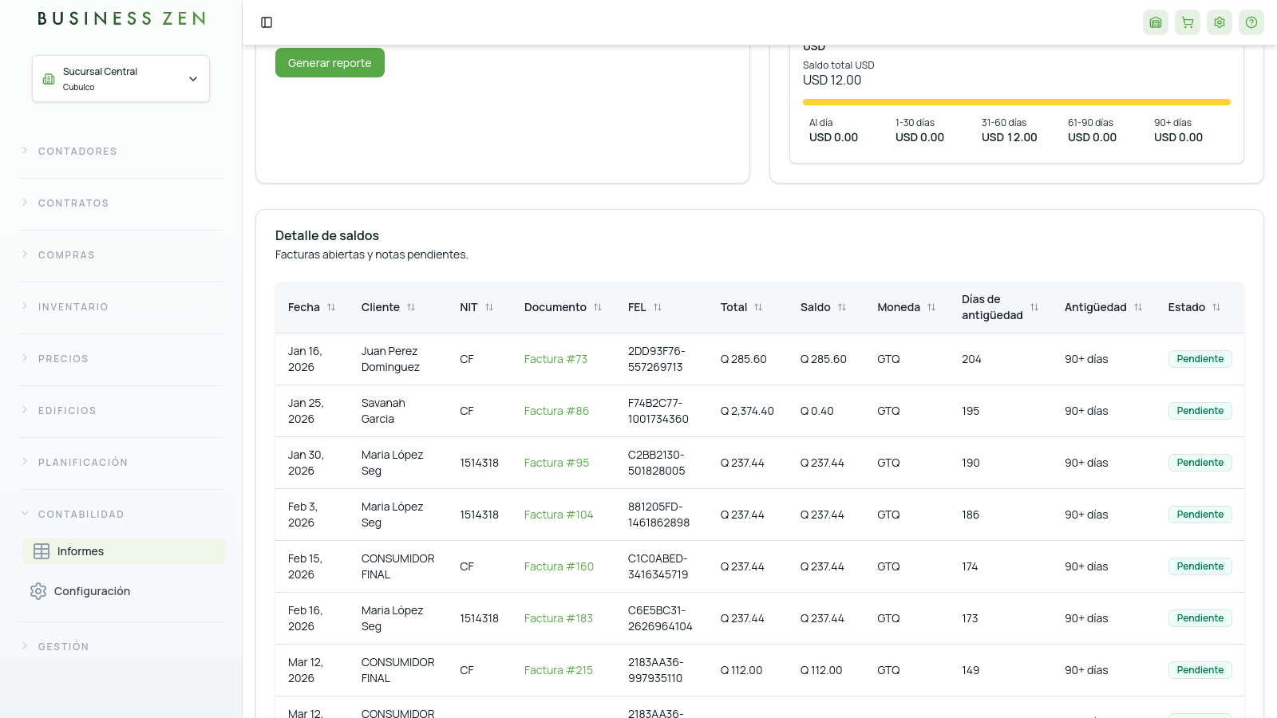The height and width of the screenshot is (718, 1277).
Task: Open the Factura #73 link
Action: point(555,359)
